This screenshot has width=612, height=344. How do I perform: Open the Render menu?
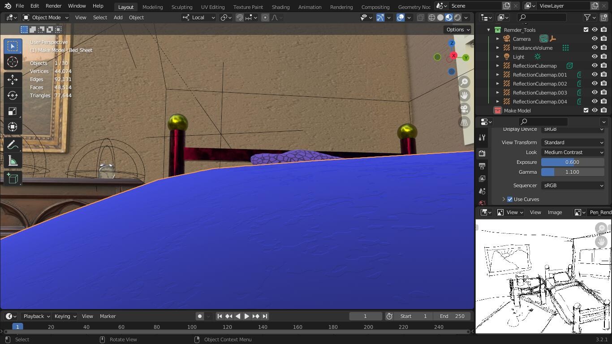pyautogui.click(x=53, y=6)
